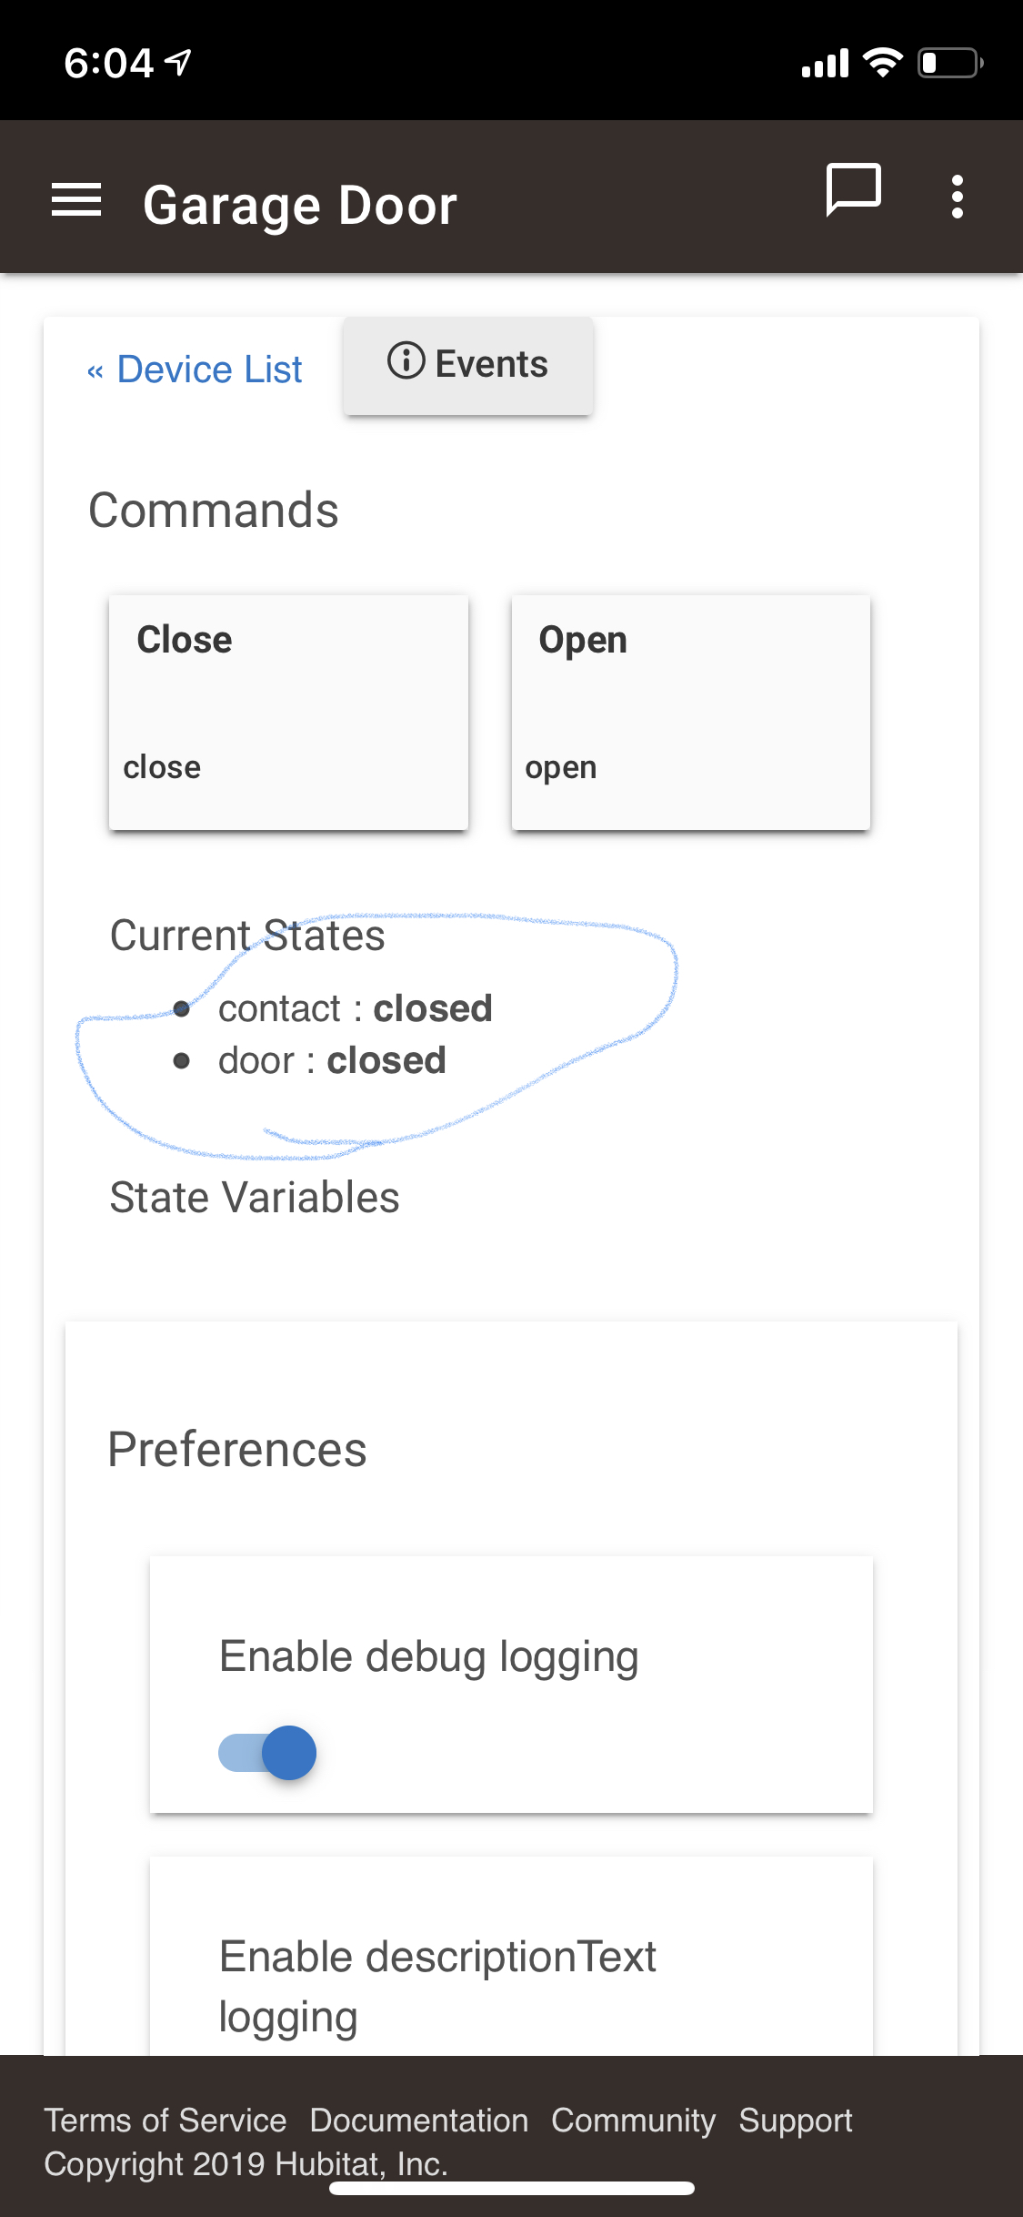Tap the Enable descriptionText logging option
The image size is (1023, 2217).
(x=436, y=1986)
